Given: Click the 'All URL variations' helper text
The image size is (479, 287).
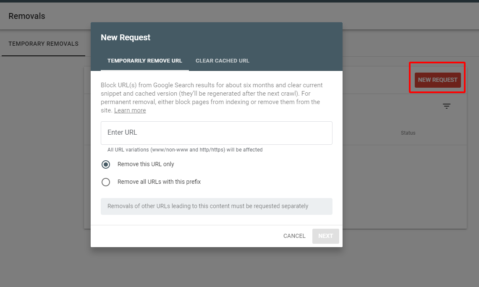Looking at the screenshot, I should pyautogui.click(x=185, y=150).
